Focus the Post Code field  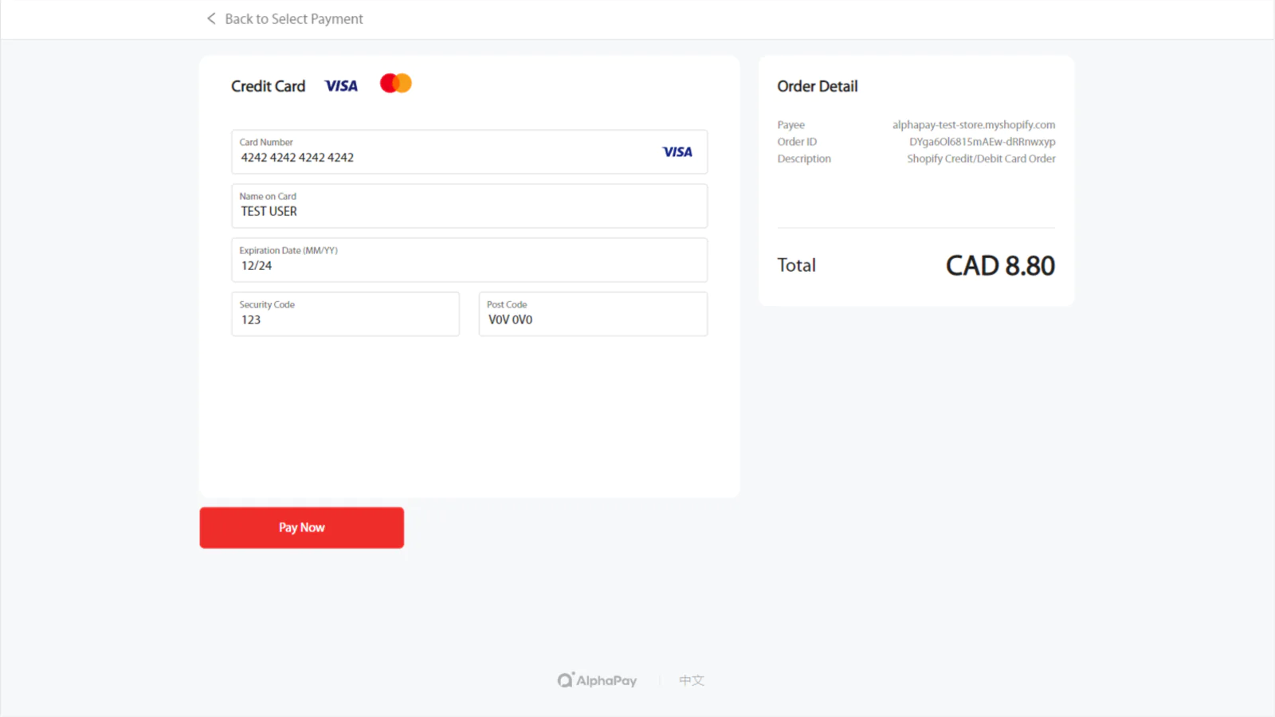[593, 314]
